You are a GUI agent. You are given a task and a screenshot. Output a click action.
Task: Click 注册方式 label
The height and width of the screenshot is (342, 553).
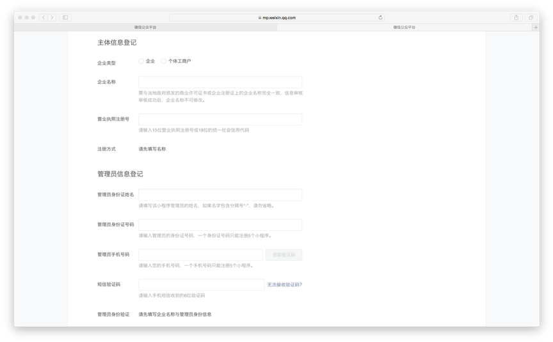click(x=106, y=149)
